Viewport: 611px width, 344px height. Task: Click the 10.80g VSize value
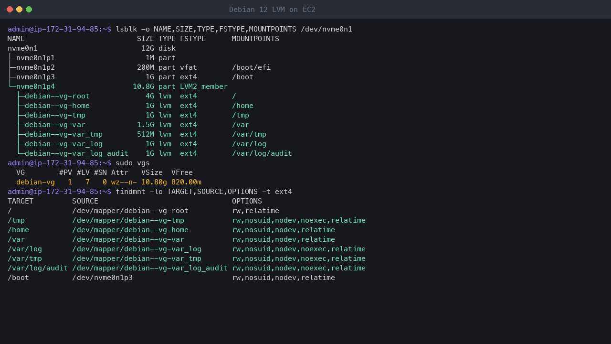click(154, 182)
